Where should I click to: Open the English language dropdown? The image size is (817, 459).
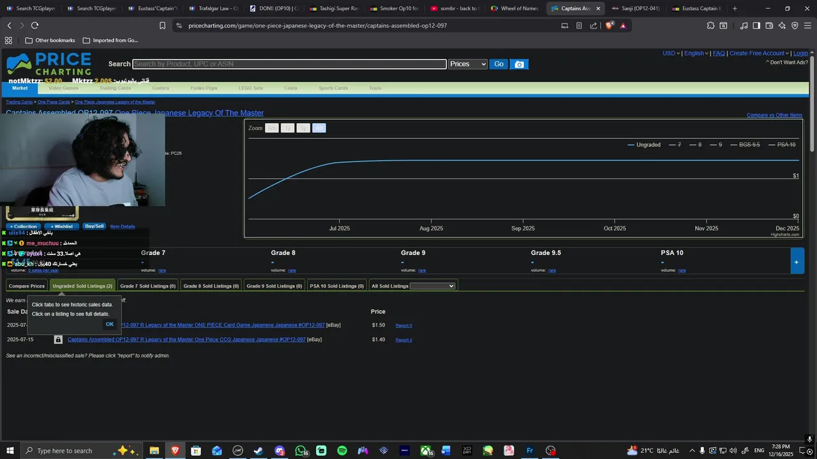click(x=696, y=54)
